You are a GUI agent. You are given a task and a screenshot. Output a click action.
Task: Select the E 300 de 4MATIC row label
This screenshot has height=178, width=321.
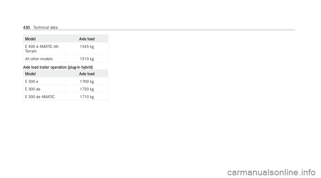coord(40,97)
